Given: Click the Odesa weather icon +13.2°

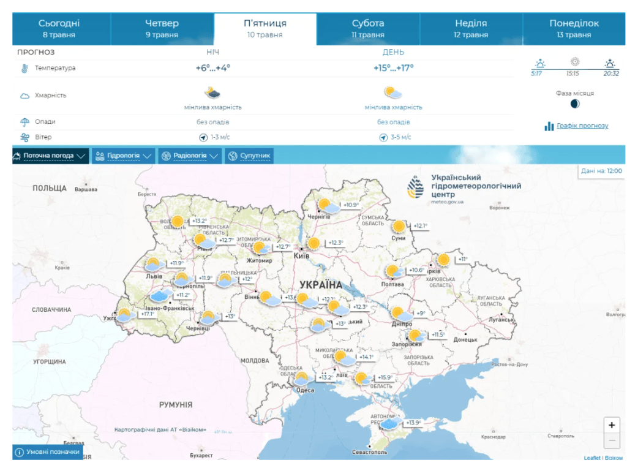Looking at the screenshot, I should coord(304,379).
